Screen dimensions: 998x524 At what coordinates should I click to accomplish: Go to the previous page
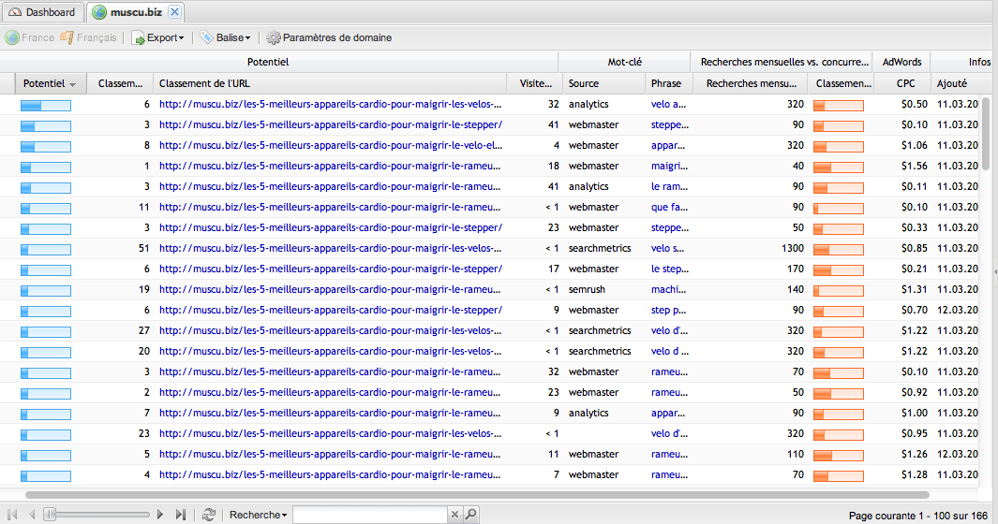32,515
